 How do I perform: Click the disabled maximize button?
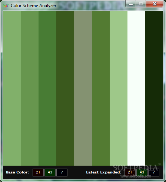tap(141, 4)
